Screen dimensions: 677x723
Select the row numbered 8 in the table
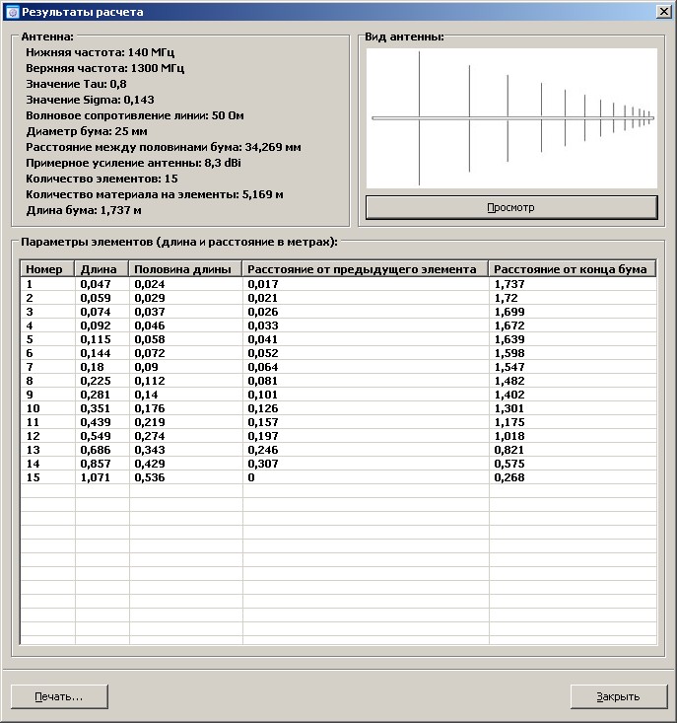tap(339, 381)
